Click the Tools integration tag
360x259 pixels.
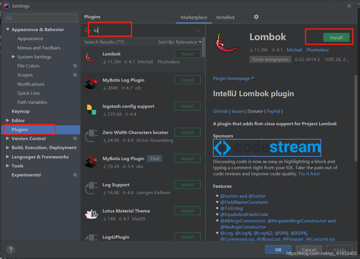tap(270, 59)
